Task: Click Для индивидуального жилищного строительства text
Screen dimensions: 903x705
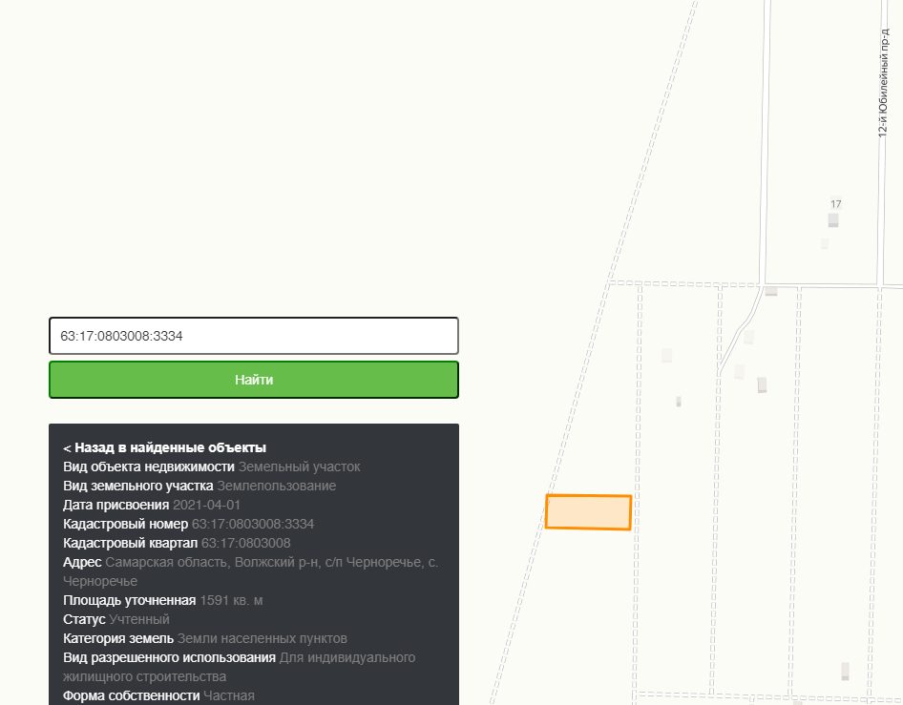Action: point(239,667)
